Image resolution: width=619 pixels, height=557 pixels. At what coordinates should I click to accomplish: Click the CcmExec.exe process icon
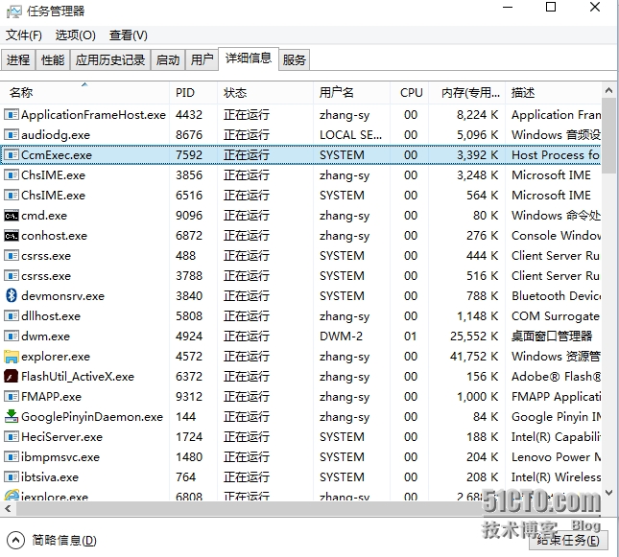[x=12, y=155]
